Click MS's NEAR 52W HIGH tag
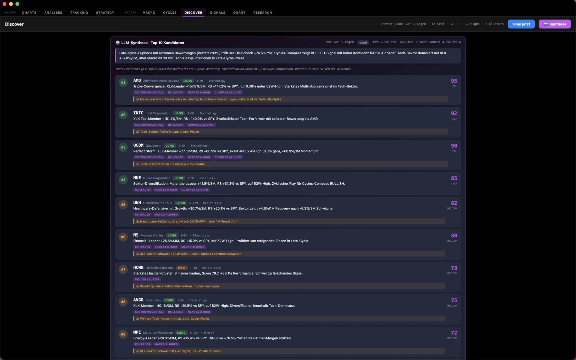The width and height of the screenshot is (576, 360). click(x=165, y=247)
